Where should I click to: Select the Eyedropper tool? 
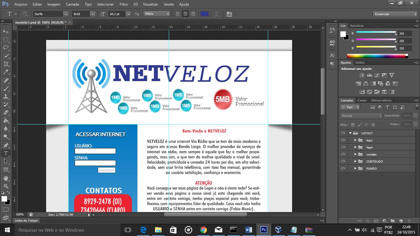tap(6, 72)
